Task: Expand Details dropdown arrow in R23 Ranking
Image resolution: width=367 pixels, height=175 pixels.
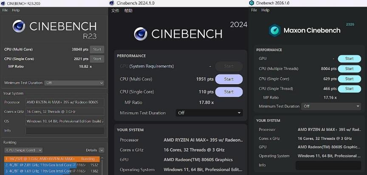Action: tap(102, 150)
